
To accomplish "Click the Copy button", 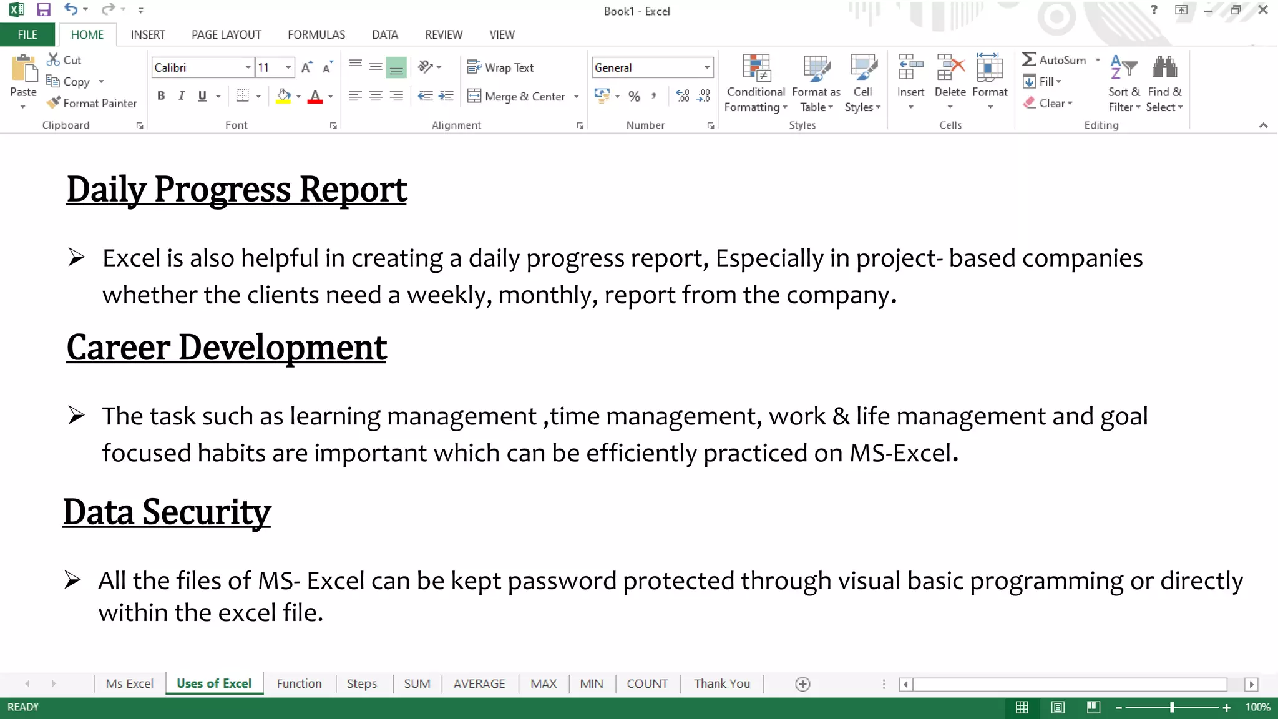I will click(x=68, y=82).
